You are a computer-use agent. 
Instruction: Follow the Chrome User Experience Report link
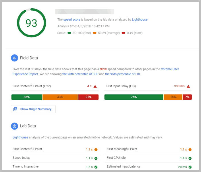tap(170, 69)
